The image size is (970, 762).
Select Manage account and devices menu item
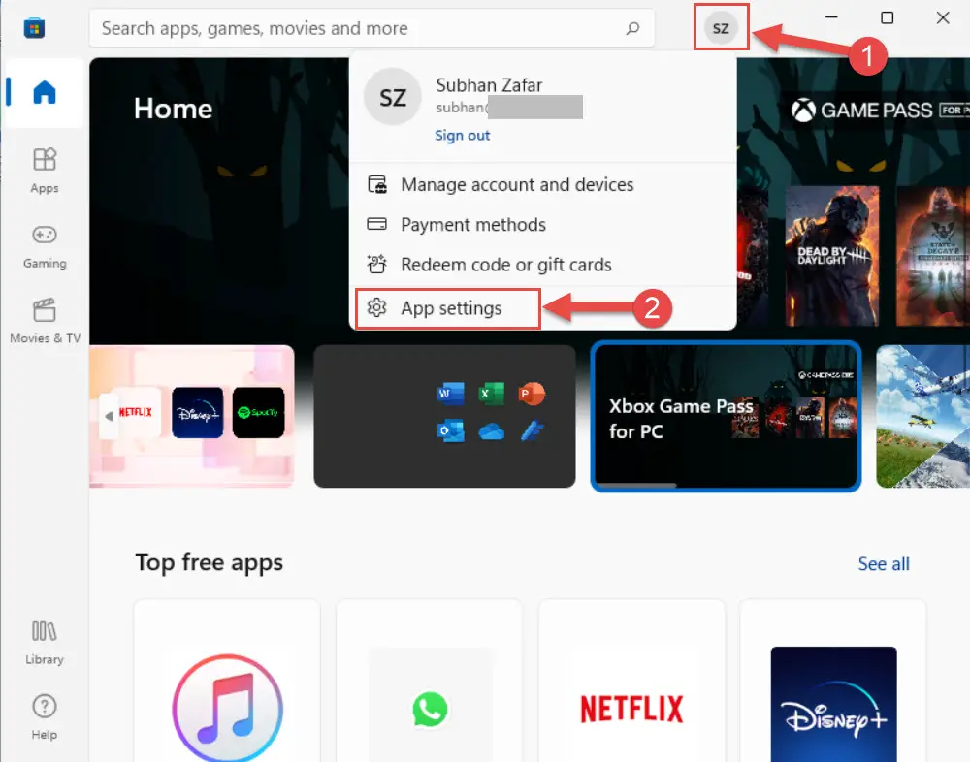pyautogui.click(x=542, y=184)
